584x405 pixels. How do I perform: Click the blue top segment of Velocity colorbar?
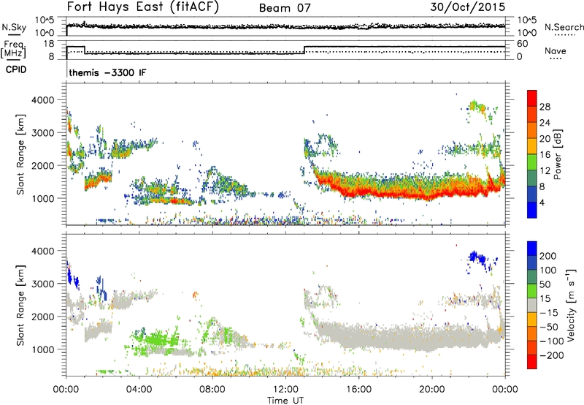tap(532, 249)
